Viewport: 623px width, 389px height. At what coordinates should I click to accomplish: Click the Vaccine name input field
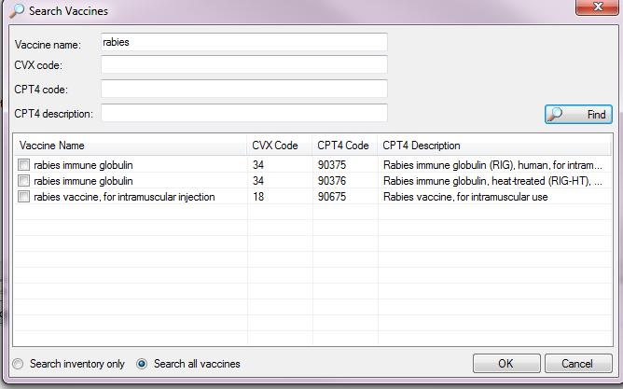pyautogui.click(x=244, y=42)
